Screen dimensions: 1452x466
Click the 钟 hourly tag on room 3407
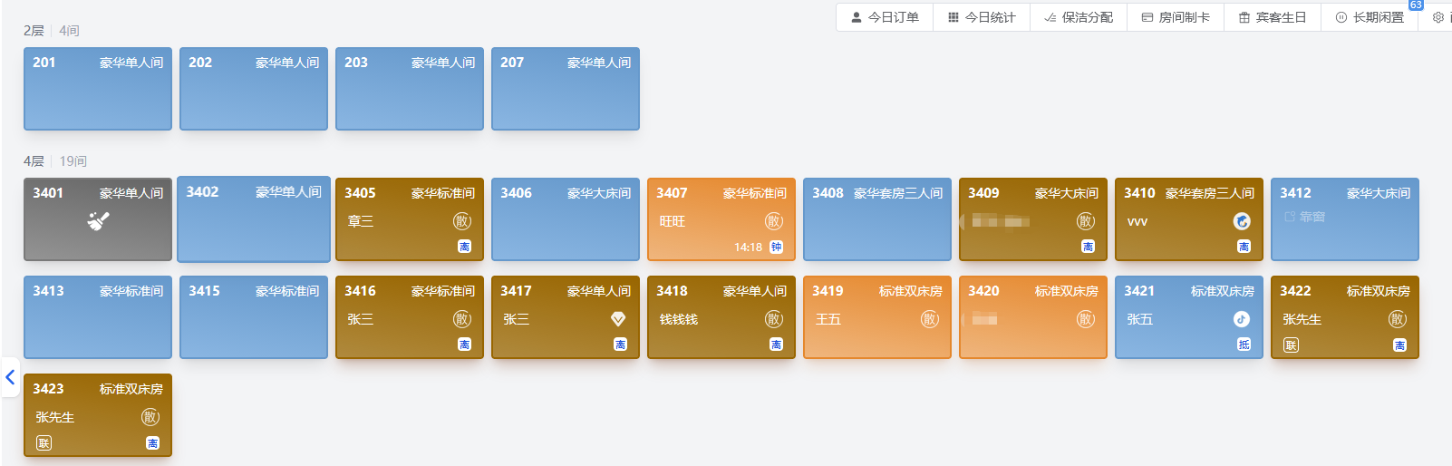(x=776, y=247)
